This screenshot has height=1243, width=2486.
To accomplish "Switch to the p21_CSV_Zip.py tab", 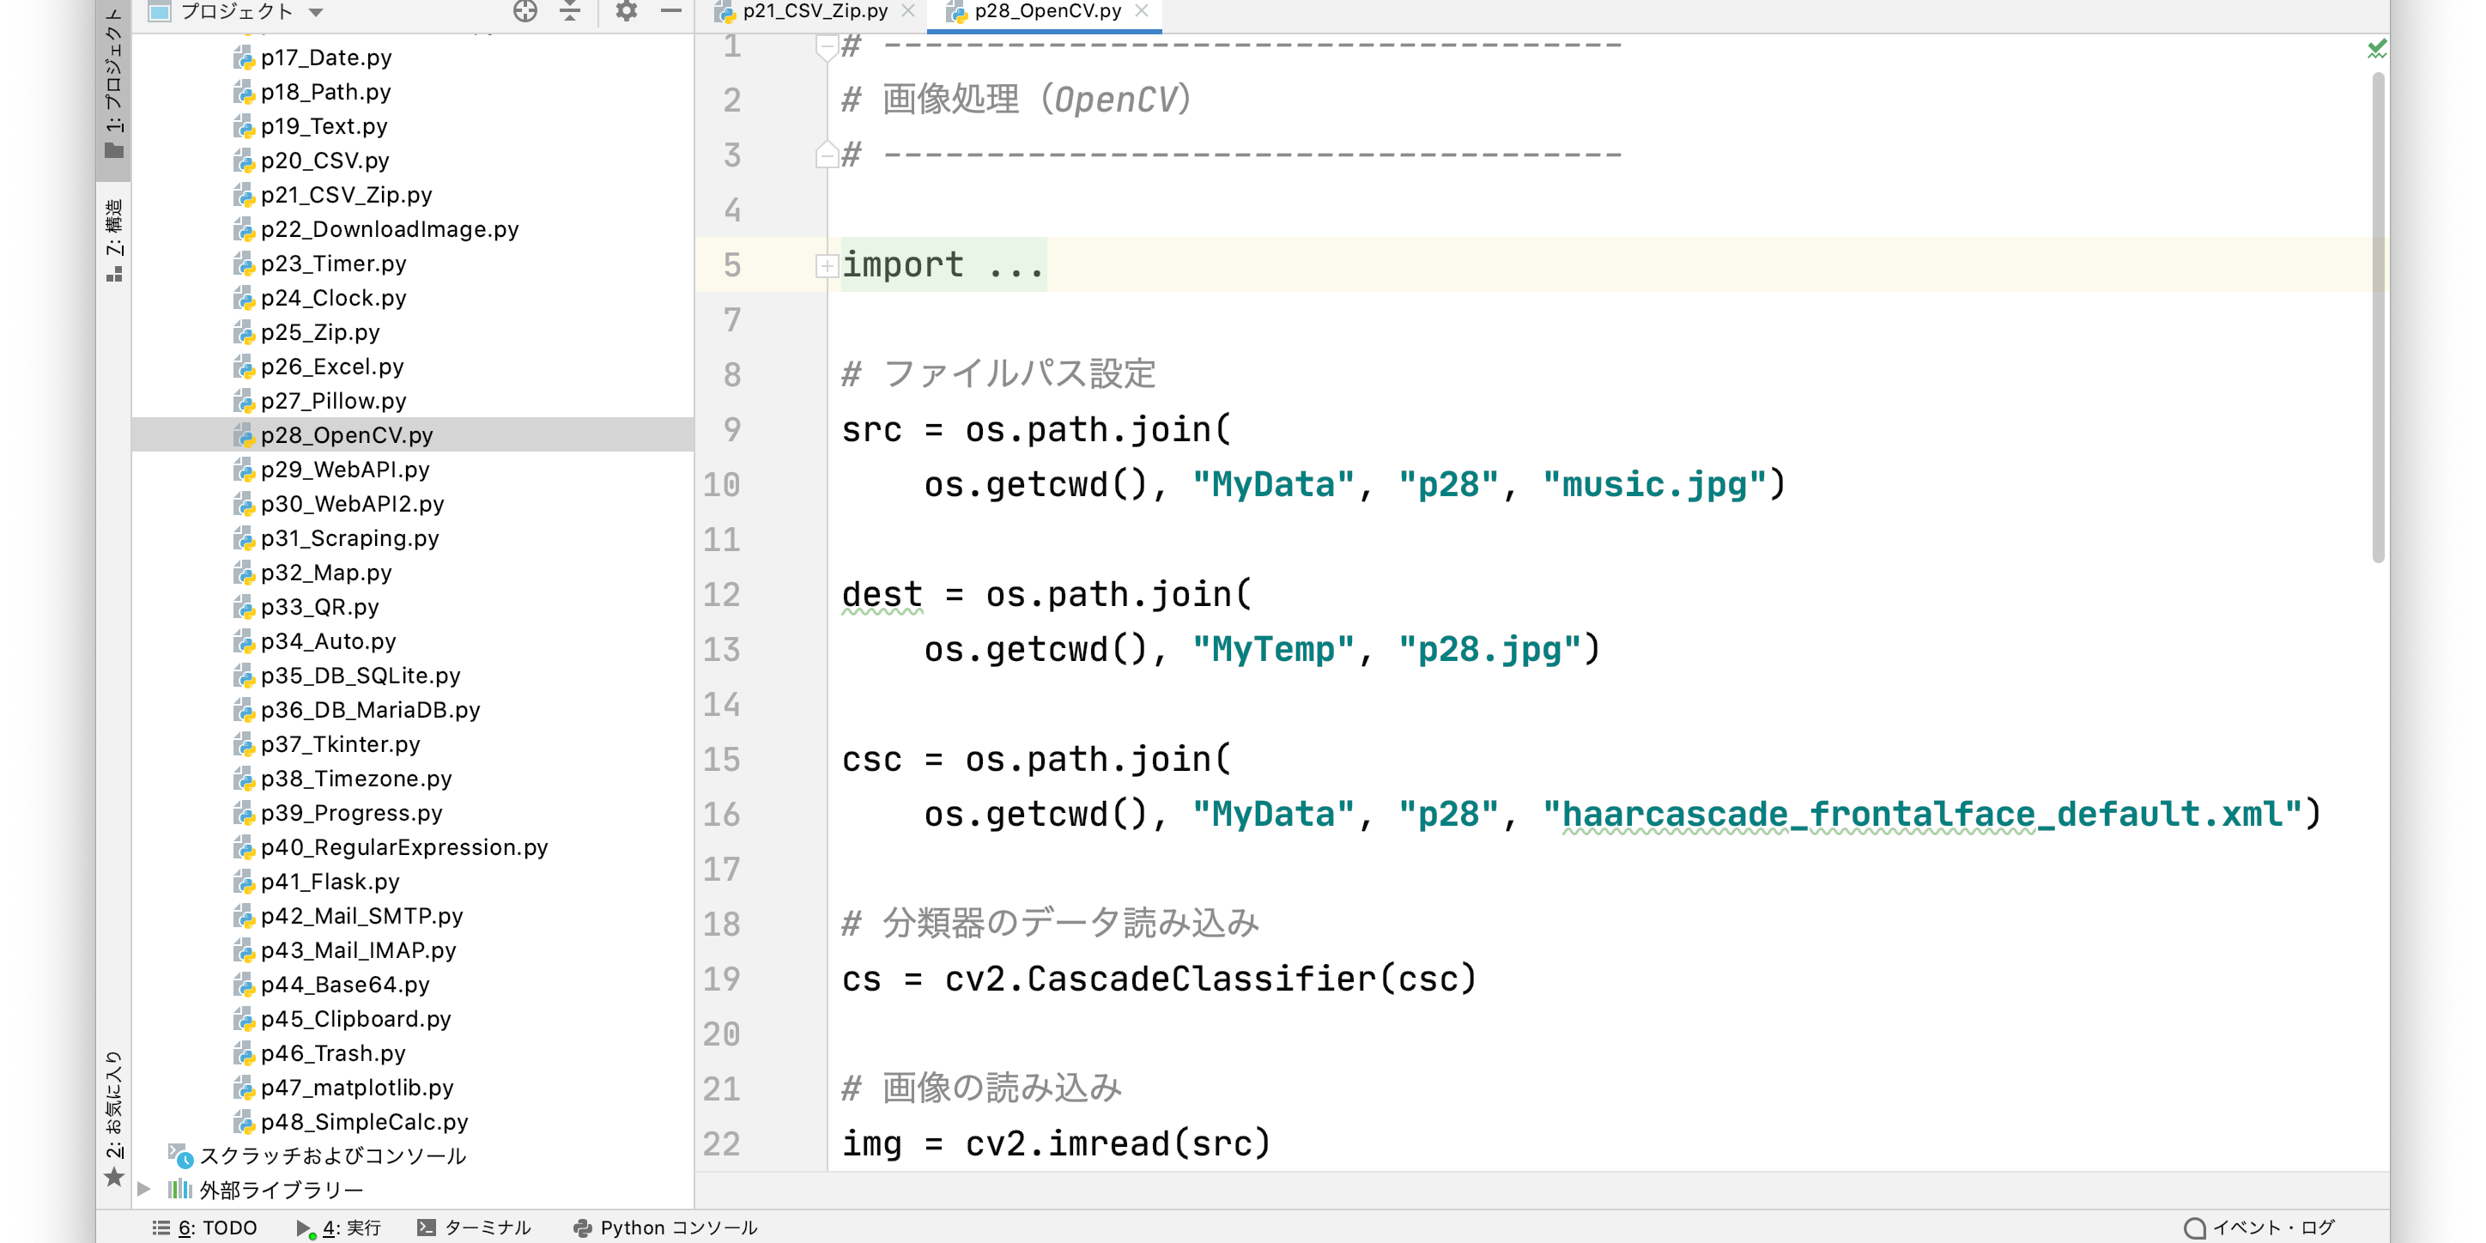I will (x=814, y=11).
